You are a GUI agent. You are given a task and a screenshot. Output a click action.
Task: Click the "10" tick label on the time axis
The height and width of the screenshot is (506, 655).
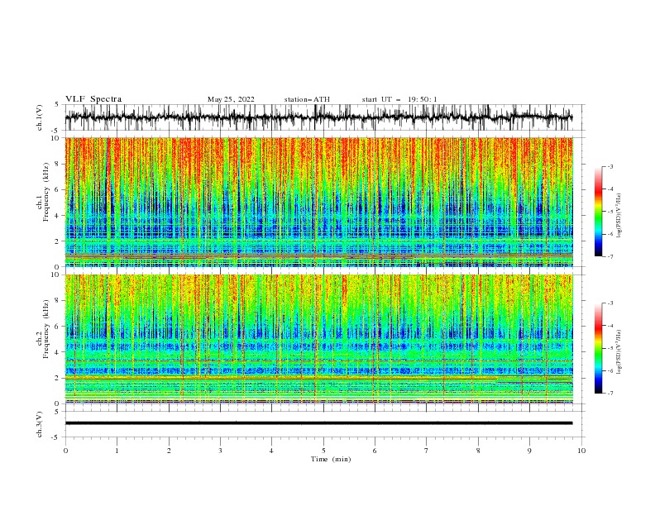pyautogui.click(x=581, y=451)
